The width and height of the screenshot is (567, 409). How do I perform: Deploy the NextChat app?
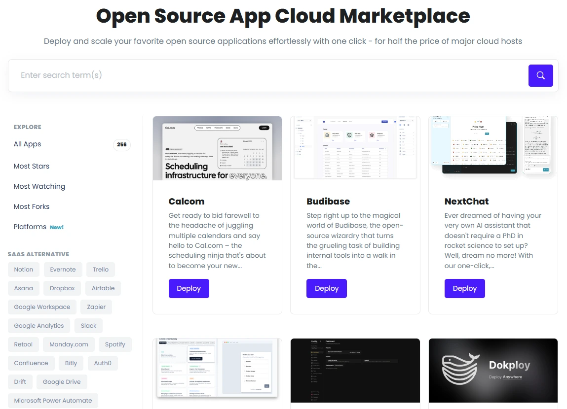[x=465, y=288]
